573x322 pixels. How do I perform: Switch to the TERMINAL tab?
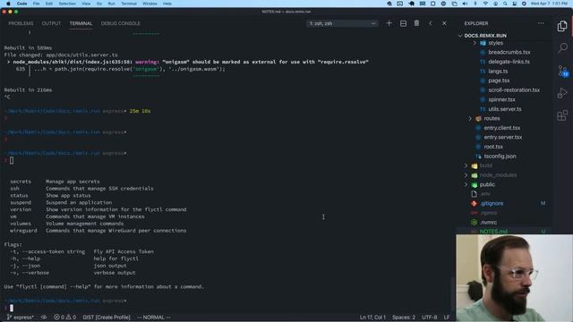pos(81,23)
